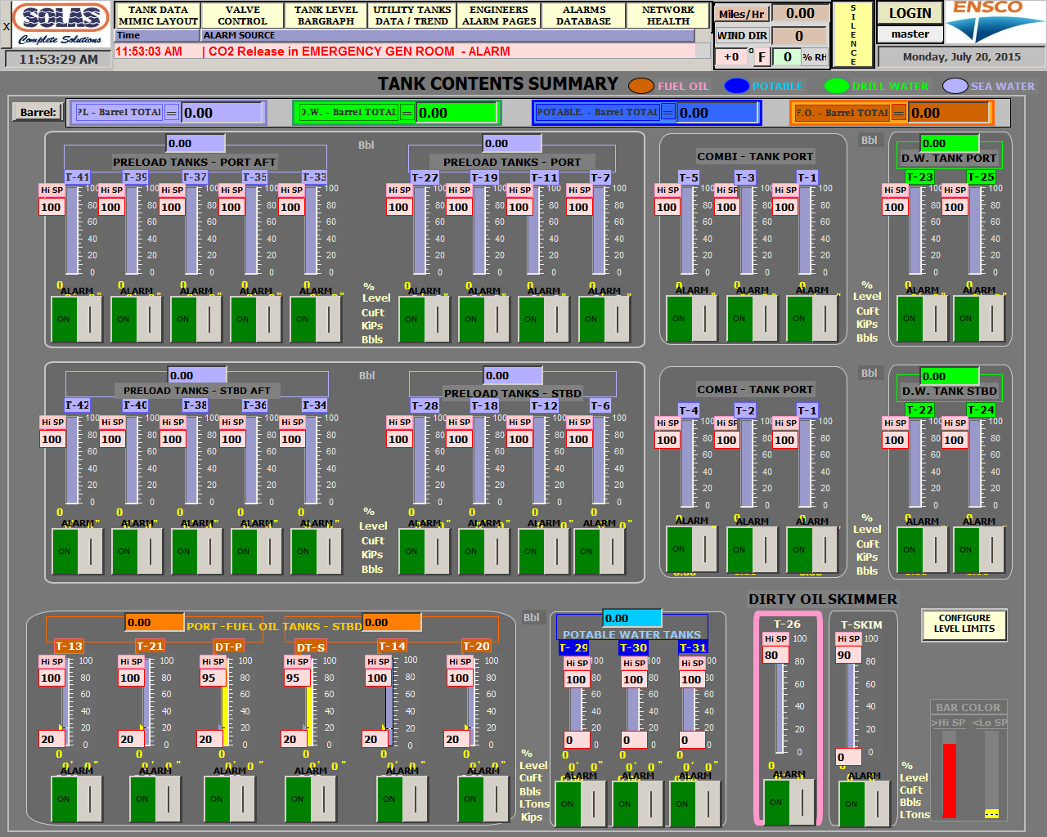The image size is (1047, 837).
Task: Click the Configure Level Limits button
Action: pyautogui.click(x=964, y=624)
